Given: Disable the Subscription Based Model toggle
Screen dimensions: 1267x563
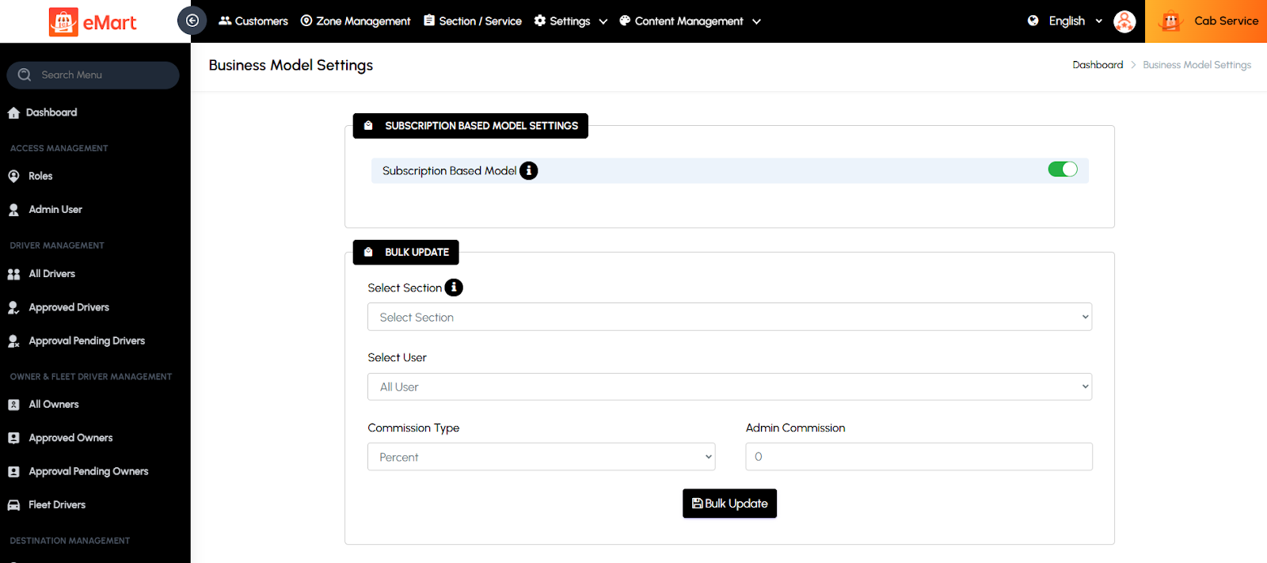Looking at the screenshot, I should point(1062,169).
